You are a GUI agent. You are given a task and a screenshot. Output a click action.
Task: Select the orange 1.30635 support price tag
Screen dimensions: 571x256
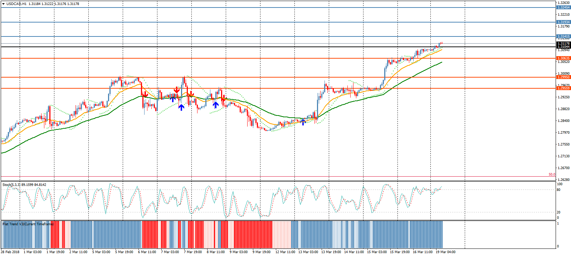pyautogui.click(x=563, y=58)
